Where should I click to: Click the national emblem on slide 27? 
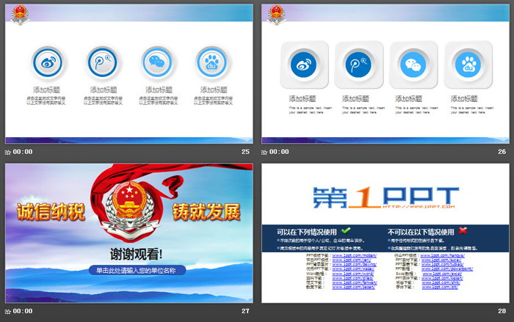point(129,202)
